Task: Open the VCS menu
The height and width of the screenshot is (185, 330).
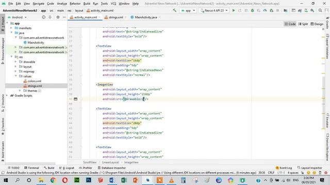Action: tap(113, 4)
